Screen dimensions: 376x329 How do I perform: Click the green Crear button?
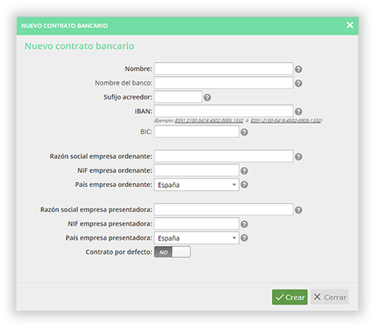(290, 297)
